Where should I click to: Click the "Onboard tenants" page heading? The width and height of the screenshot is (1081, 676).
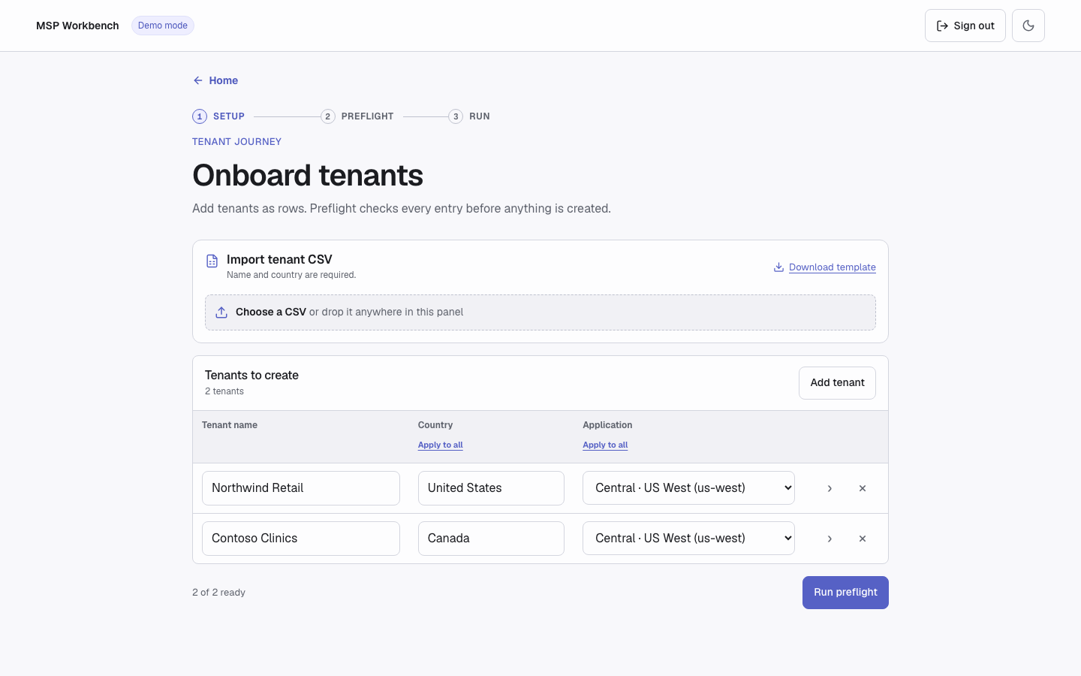click(x=308, y=176)
